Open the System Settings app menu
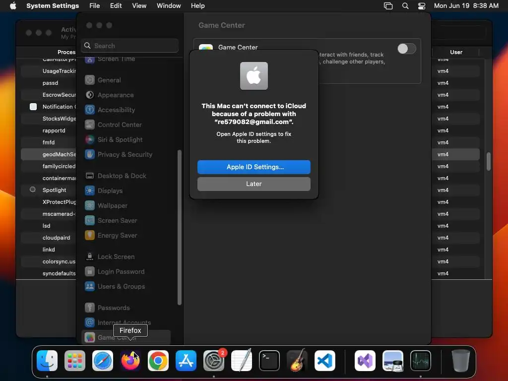 pos(53,6)
